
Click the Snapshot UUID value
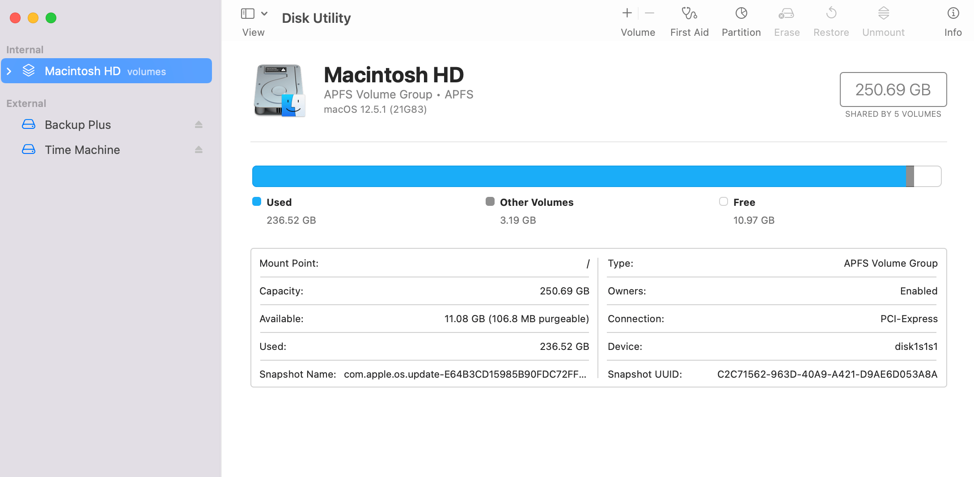point(827,374)
